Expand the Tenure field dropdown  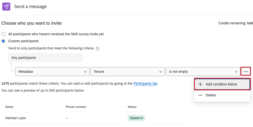tap(127, 72)
